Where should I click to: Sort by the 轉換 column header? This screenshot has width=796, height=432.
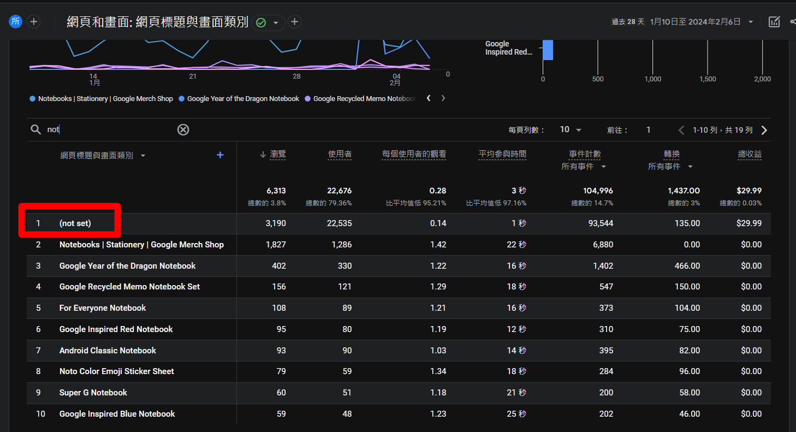click(x=672, y=155)
